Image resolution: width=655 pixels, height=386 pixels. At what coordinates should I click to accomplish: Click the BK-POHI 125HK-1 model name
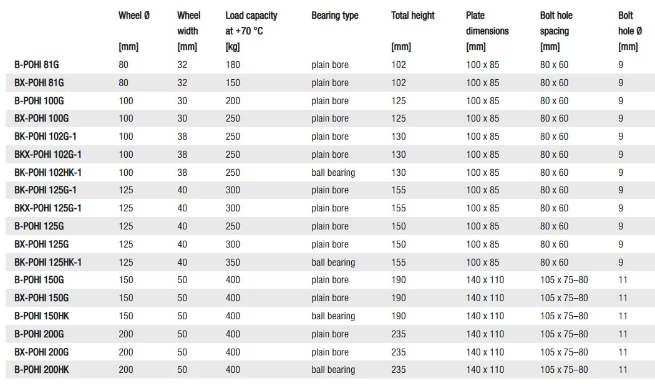pyautogui.click(x=47, y=263)
